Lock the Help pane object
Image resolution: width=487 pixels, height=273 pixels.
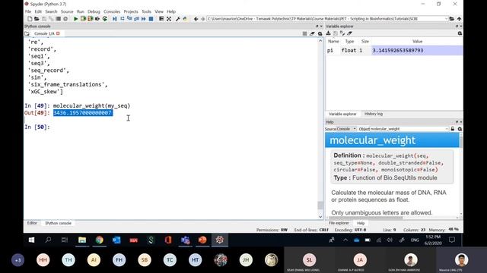[x=453, y=129]
